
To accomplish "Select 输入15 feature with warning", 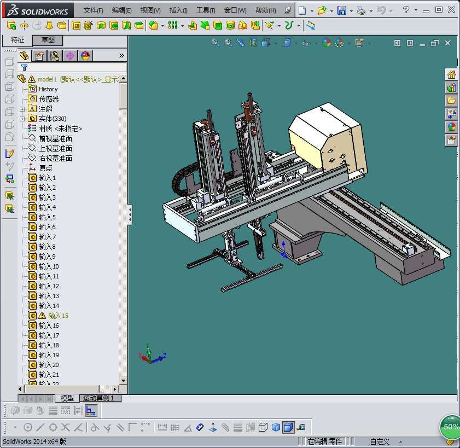I will click(x=58, y=316).
